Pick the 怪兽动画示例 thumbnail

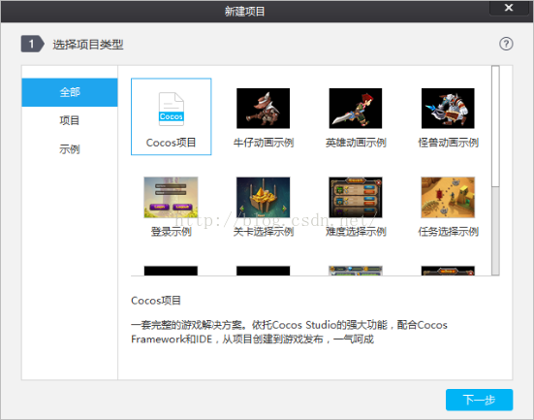(448, 109)
